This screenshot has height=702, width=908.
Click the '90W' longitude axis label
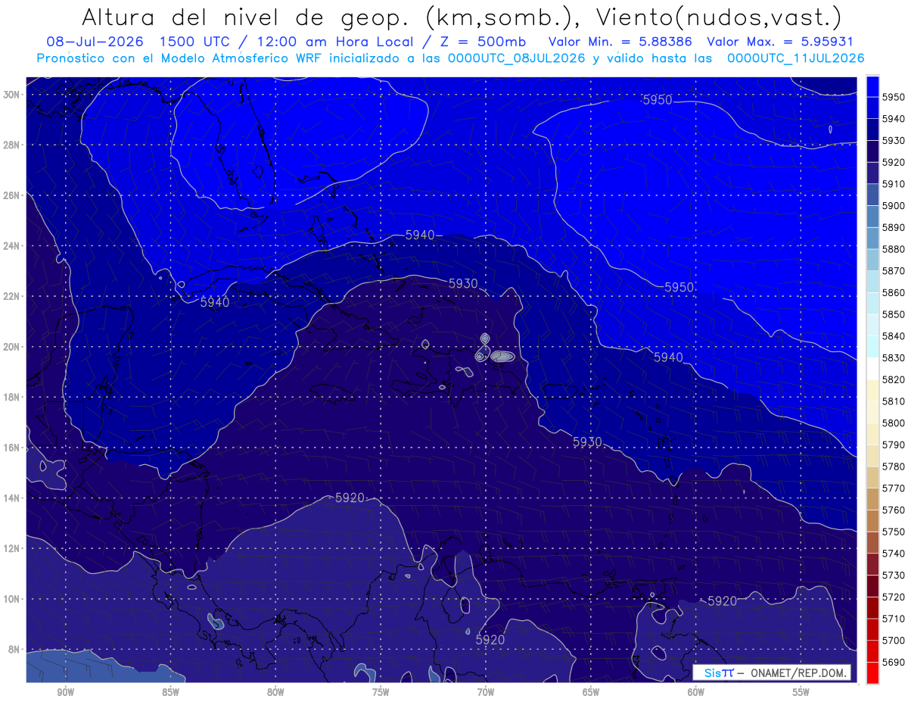coord(65,693)
